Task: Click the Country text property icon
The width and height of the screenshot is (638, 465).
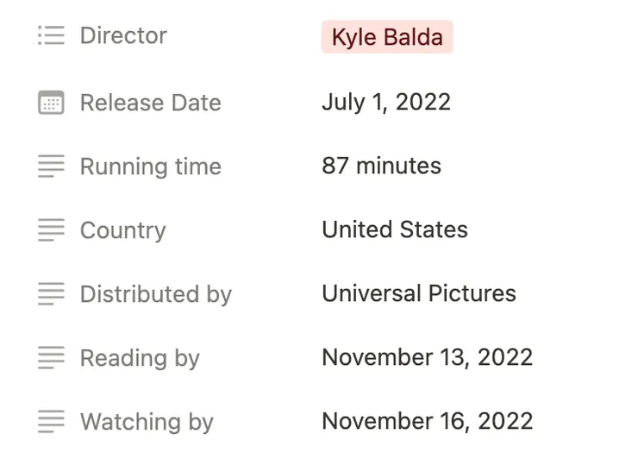Action: [x=51, y=230]
